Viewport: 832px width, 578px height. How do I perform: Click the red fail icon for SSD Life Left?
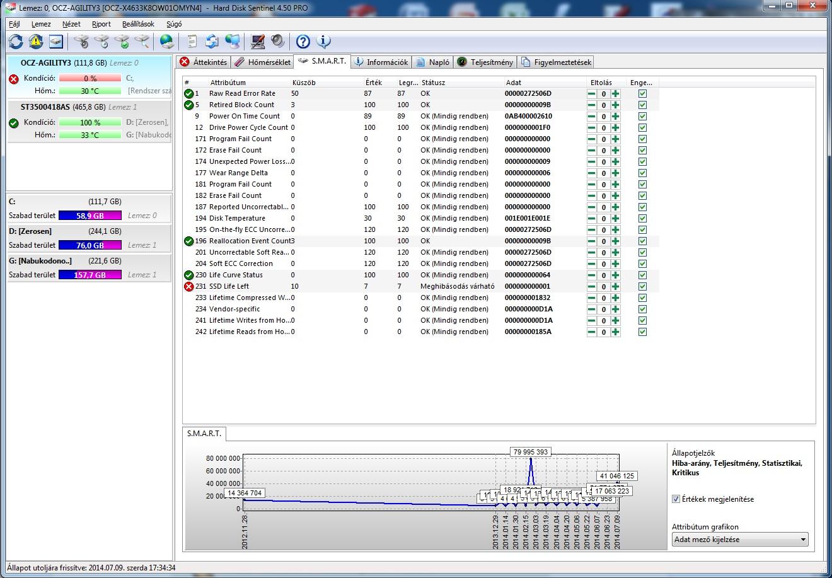(188, 287)
